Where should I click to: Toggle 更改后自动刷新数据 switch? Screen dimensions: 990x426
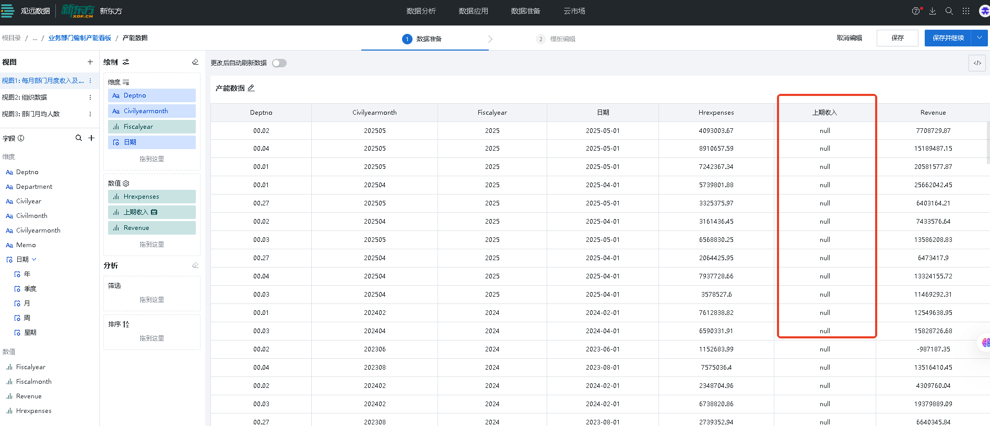(x=279, y=63)
